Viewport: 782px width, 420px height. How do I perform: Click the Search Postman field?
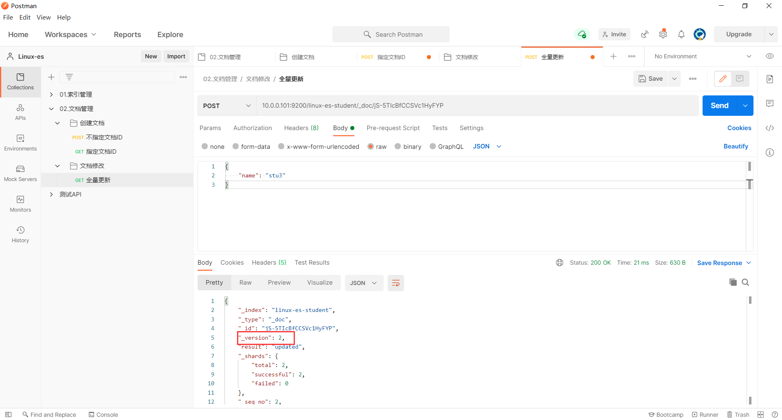(x=391, y=35)
